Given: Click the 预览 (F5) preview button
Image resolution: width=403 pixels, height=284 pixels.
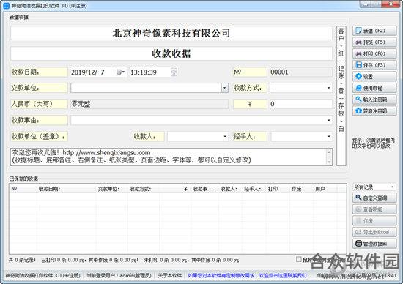Looking at the screenshot, I should [x=374, y=42].
